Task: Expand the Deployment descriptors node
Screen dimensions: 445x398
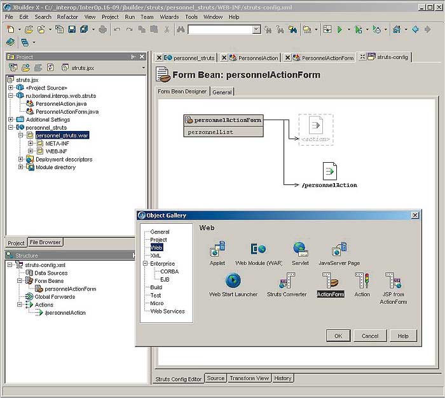Action: (x=20, y=159)
